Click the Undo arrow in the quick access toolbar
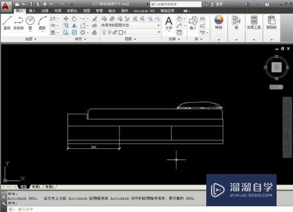This screenshot has width=293, height=212. click(x=52, y=4)
